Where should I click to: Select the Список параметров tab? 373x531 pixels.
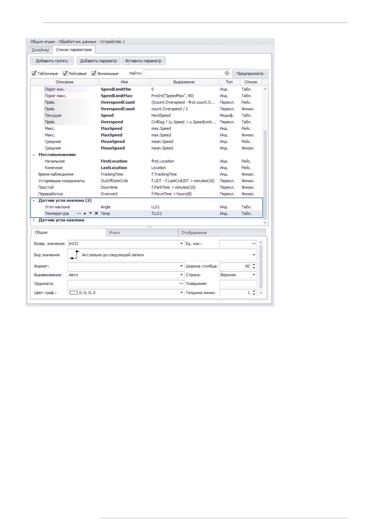(x=74, y=50)
